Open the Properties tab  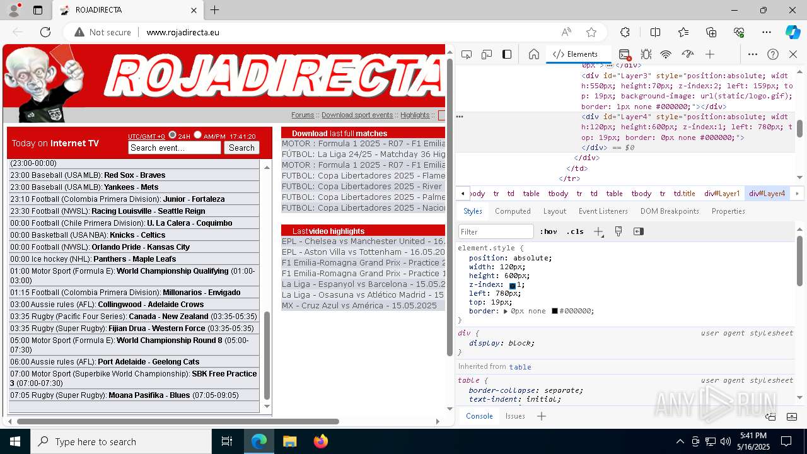[728, 211]
